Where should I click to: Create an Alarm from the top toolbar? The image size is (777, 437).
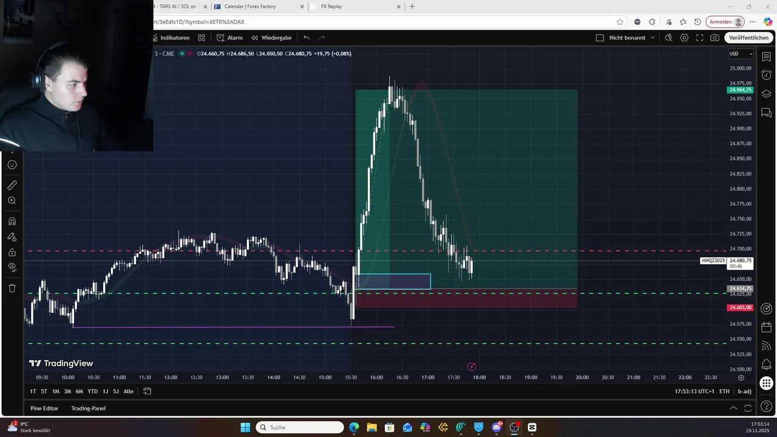[x=229, y=38]
